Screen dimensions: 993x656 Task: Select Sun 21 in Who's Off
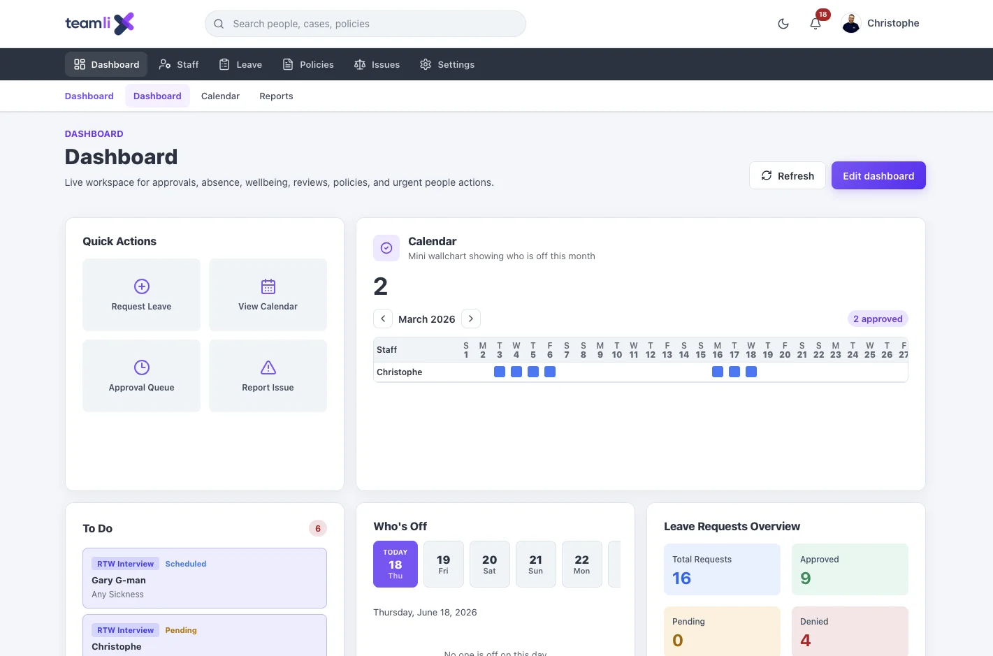tap(536, 564)
